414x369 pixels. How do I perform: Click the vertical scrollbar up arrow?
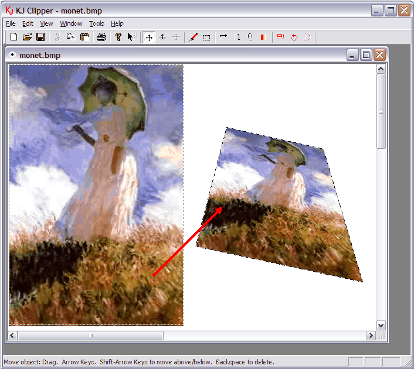click(381, 69)
